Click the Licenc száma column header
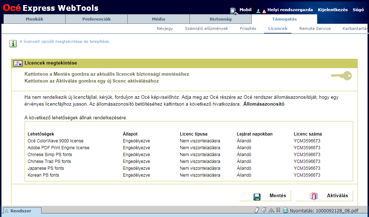The height and width of the screenshot is (217, 369). (x=308, y=134)
